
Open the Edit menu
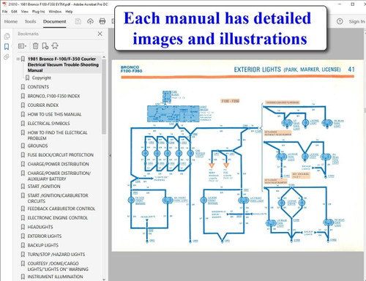coord(14,12)
